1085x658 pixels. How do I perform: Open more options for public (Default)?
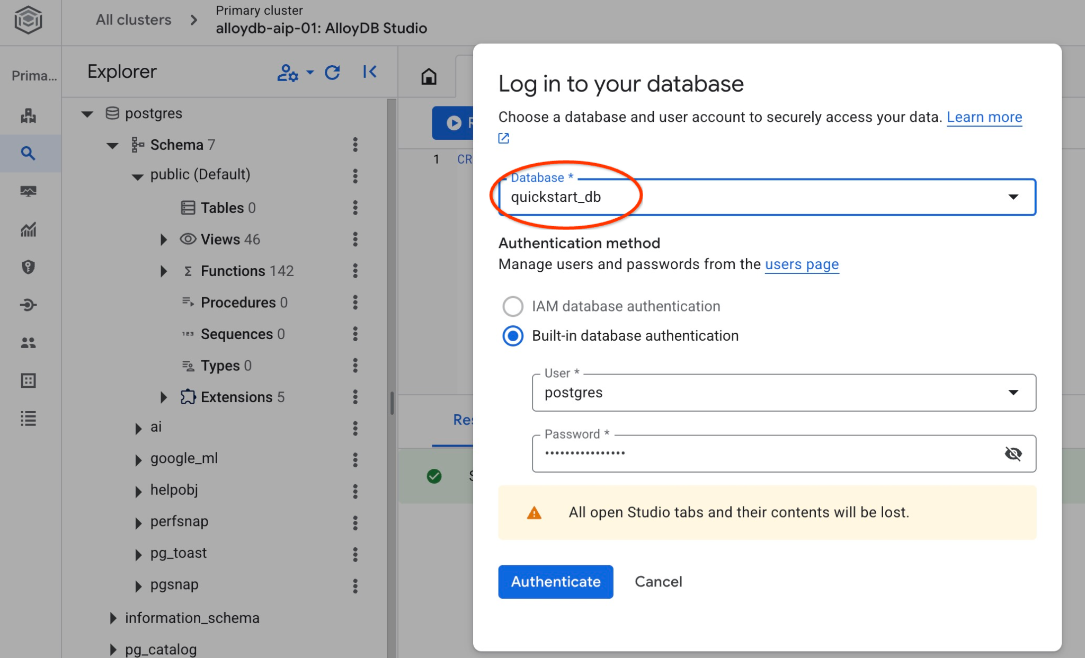point(355,176)
